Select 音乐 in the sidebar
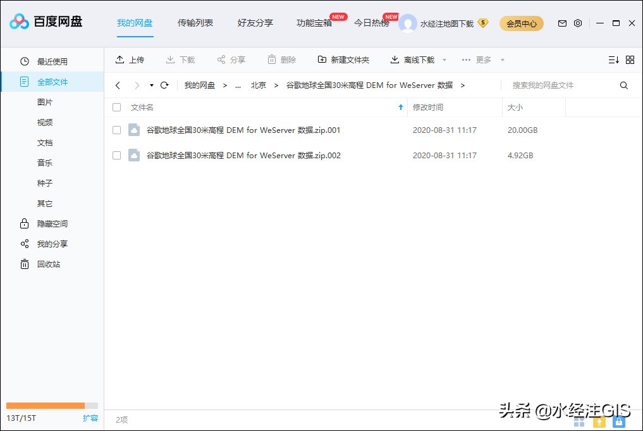 [x=45, y=163]
